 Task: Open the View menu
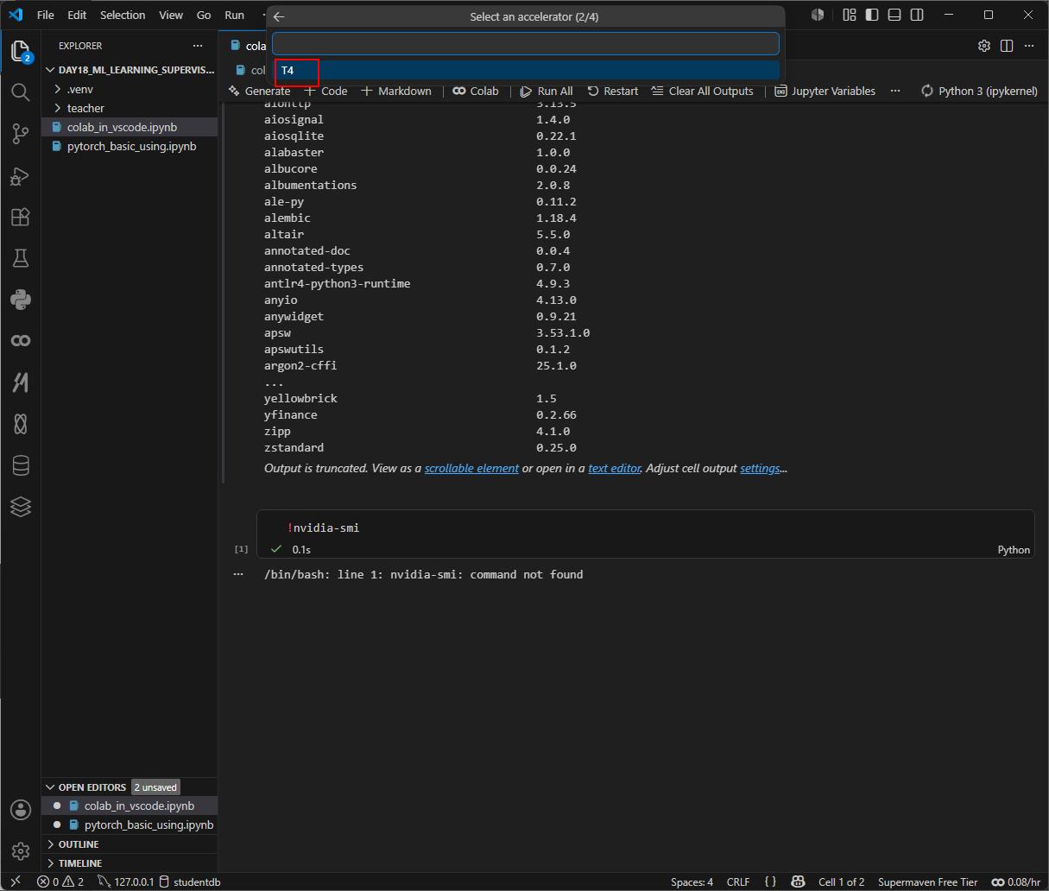pyautogui.click(x=171, y=15)
